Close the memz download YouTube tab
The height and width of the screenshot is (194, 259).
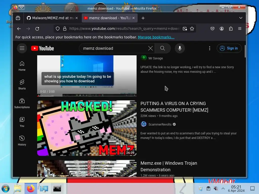134,18
